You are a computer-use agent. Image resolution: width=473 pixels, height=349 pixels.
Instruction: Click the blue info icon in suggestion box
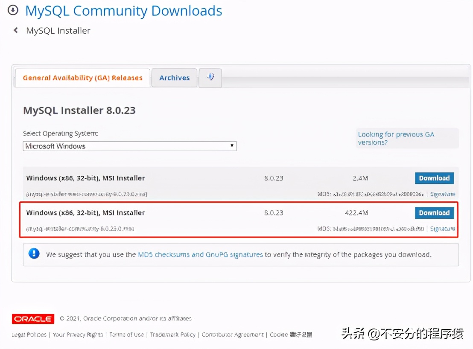tap(34, 253)
